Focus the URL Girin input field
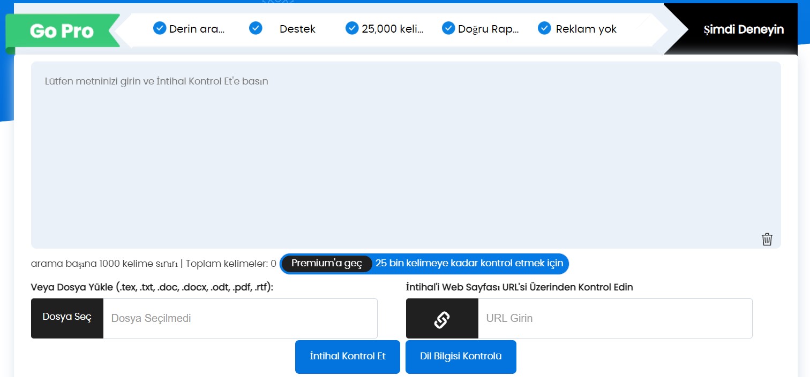Image resolution: width=810 pixels, height=377 pixels. pyautogui.click(x=614, y=319)
